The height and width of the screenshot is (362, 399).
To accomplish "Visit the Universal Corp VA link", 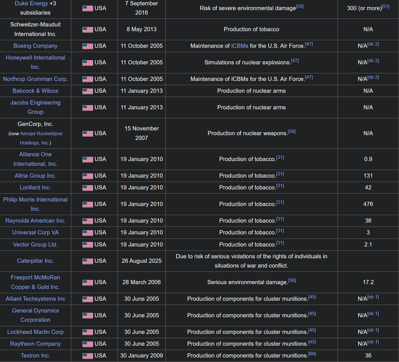I will (35, 232).
